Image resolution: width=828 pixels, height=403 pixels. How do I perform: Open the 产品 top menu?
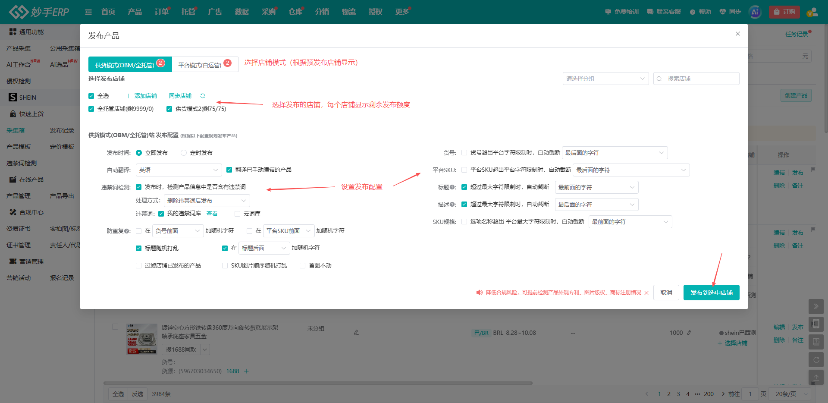click(x=135, y=12)
